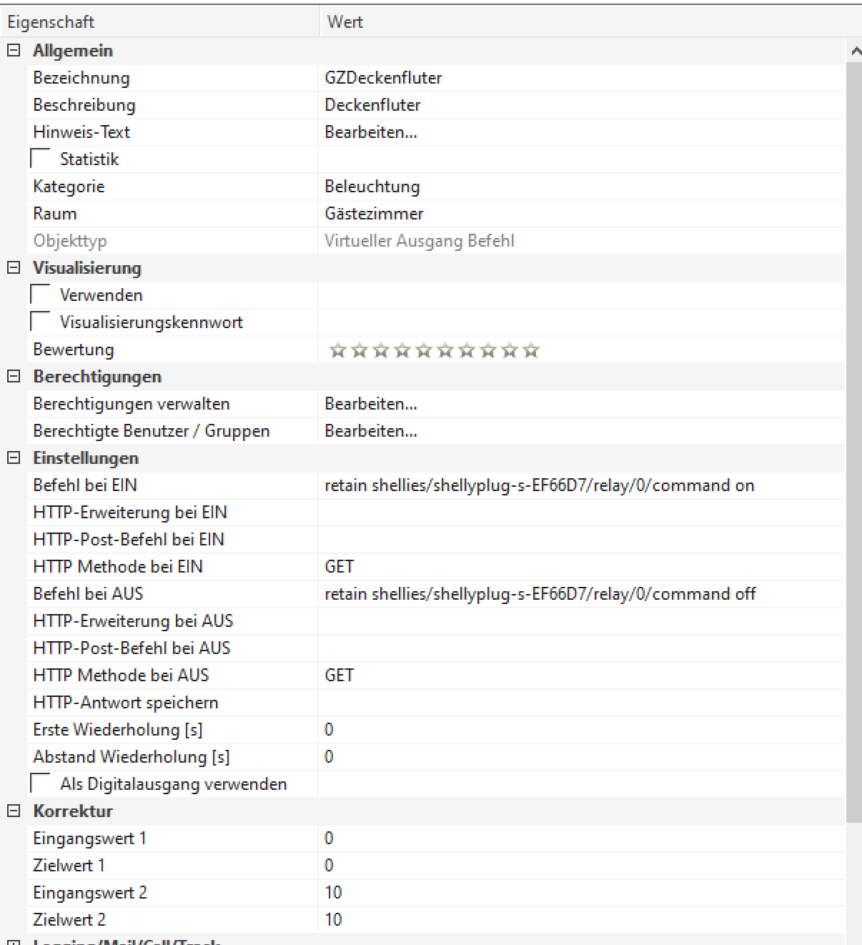The image size is (862, 945).
Task: Change the Raum value Gästezimmer
Action: point(374,214)
